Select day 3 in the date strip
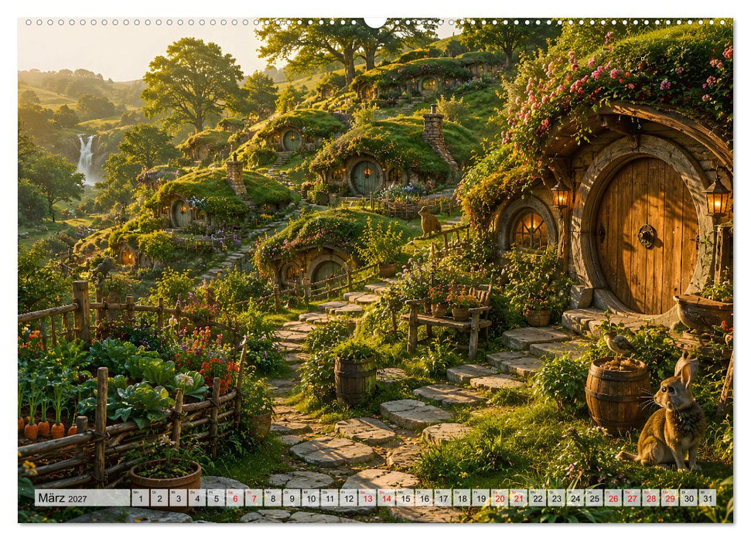 click(x=178, y=498)
